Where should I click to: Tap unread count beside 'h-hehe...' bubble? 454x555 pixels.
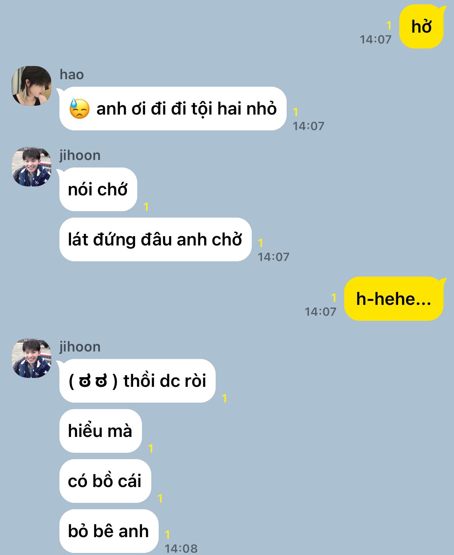click(x=334, y=298)
